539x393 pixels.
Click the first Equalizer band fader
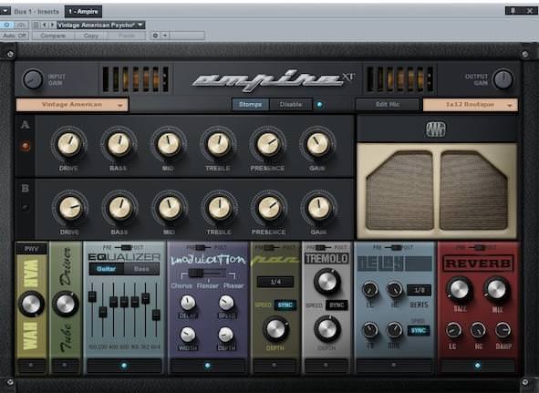[x=92, y=296]
